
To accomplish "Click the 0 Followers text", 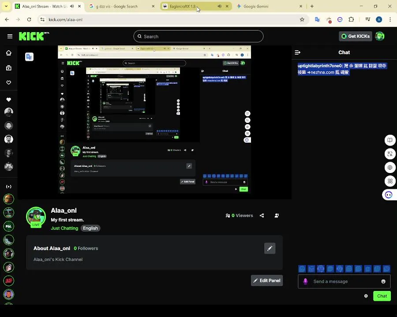I will [x=86, y=248].
